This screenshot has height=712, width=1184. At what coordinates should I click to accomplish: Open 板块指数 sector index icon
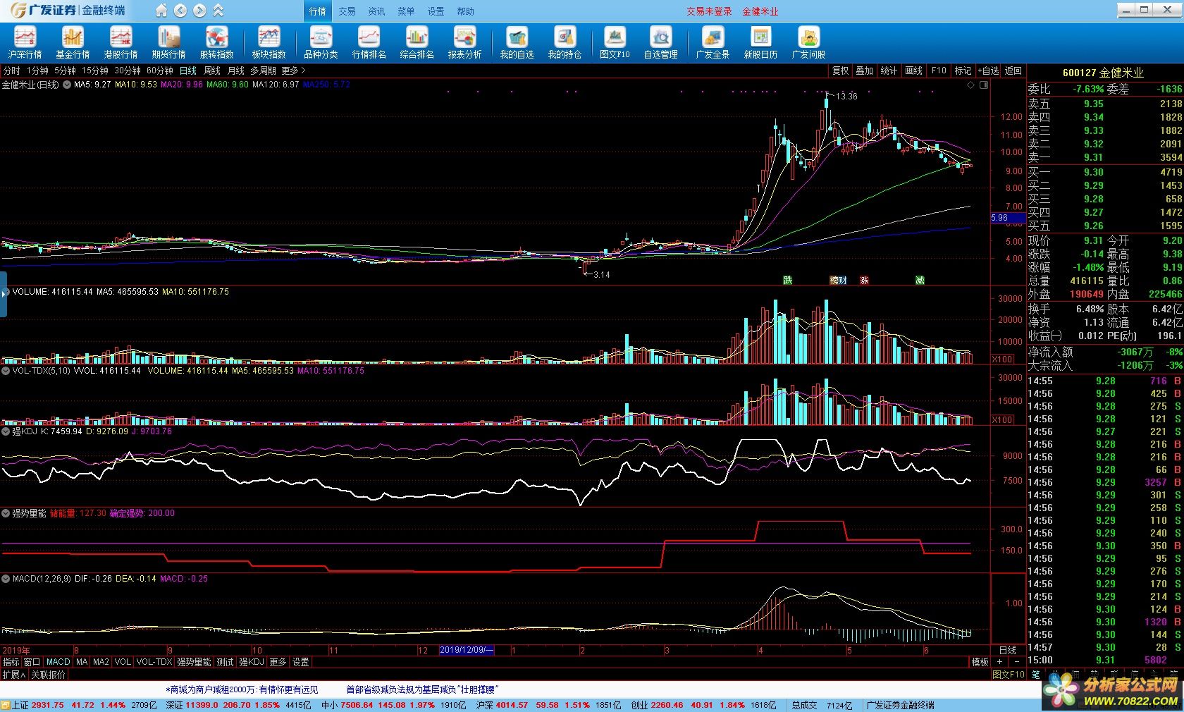coord(269,42)
